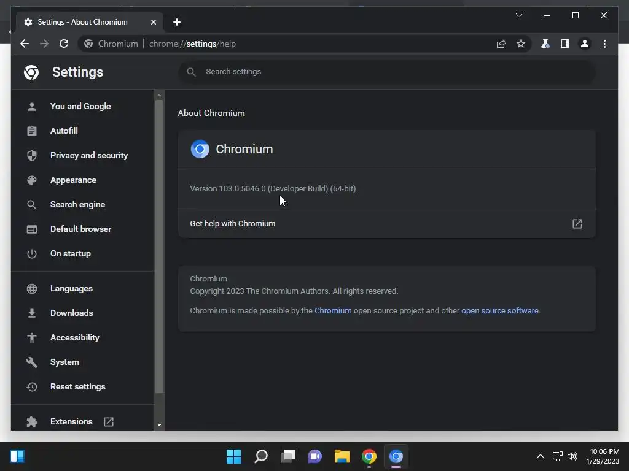Open the profile avatar button
The width and height of the screenshot is (629, 471).
pos(585,44)
